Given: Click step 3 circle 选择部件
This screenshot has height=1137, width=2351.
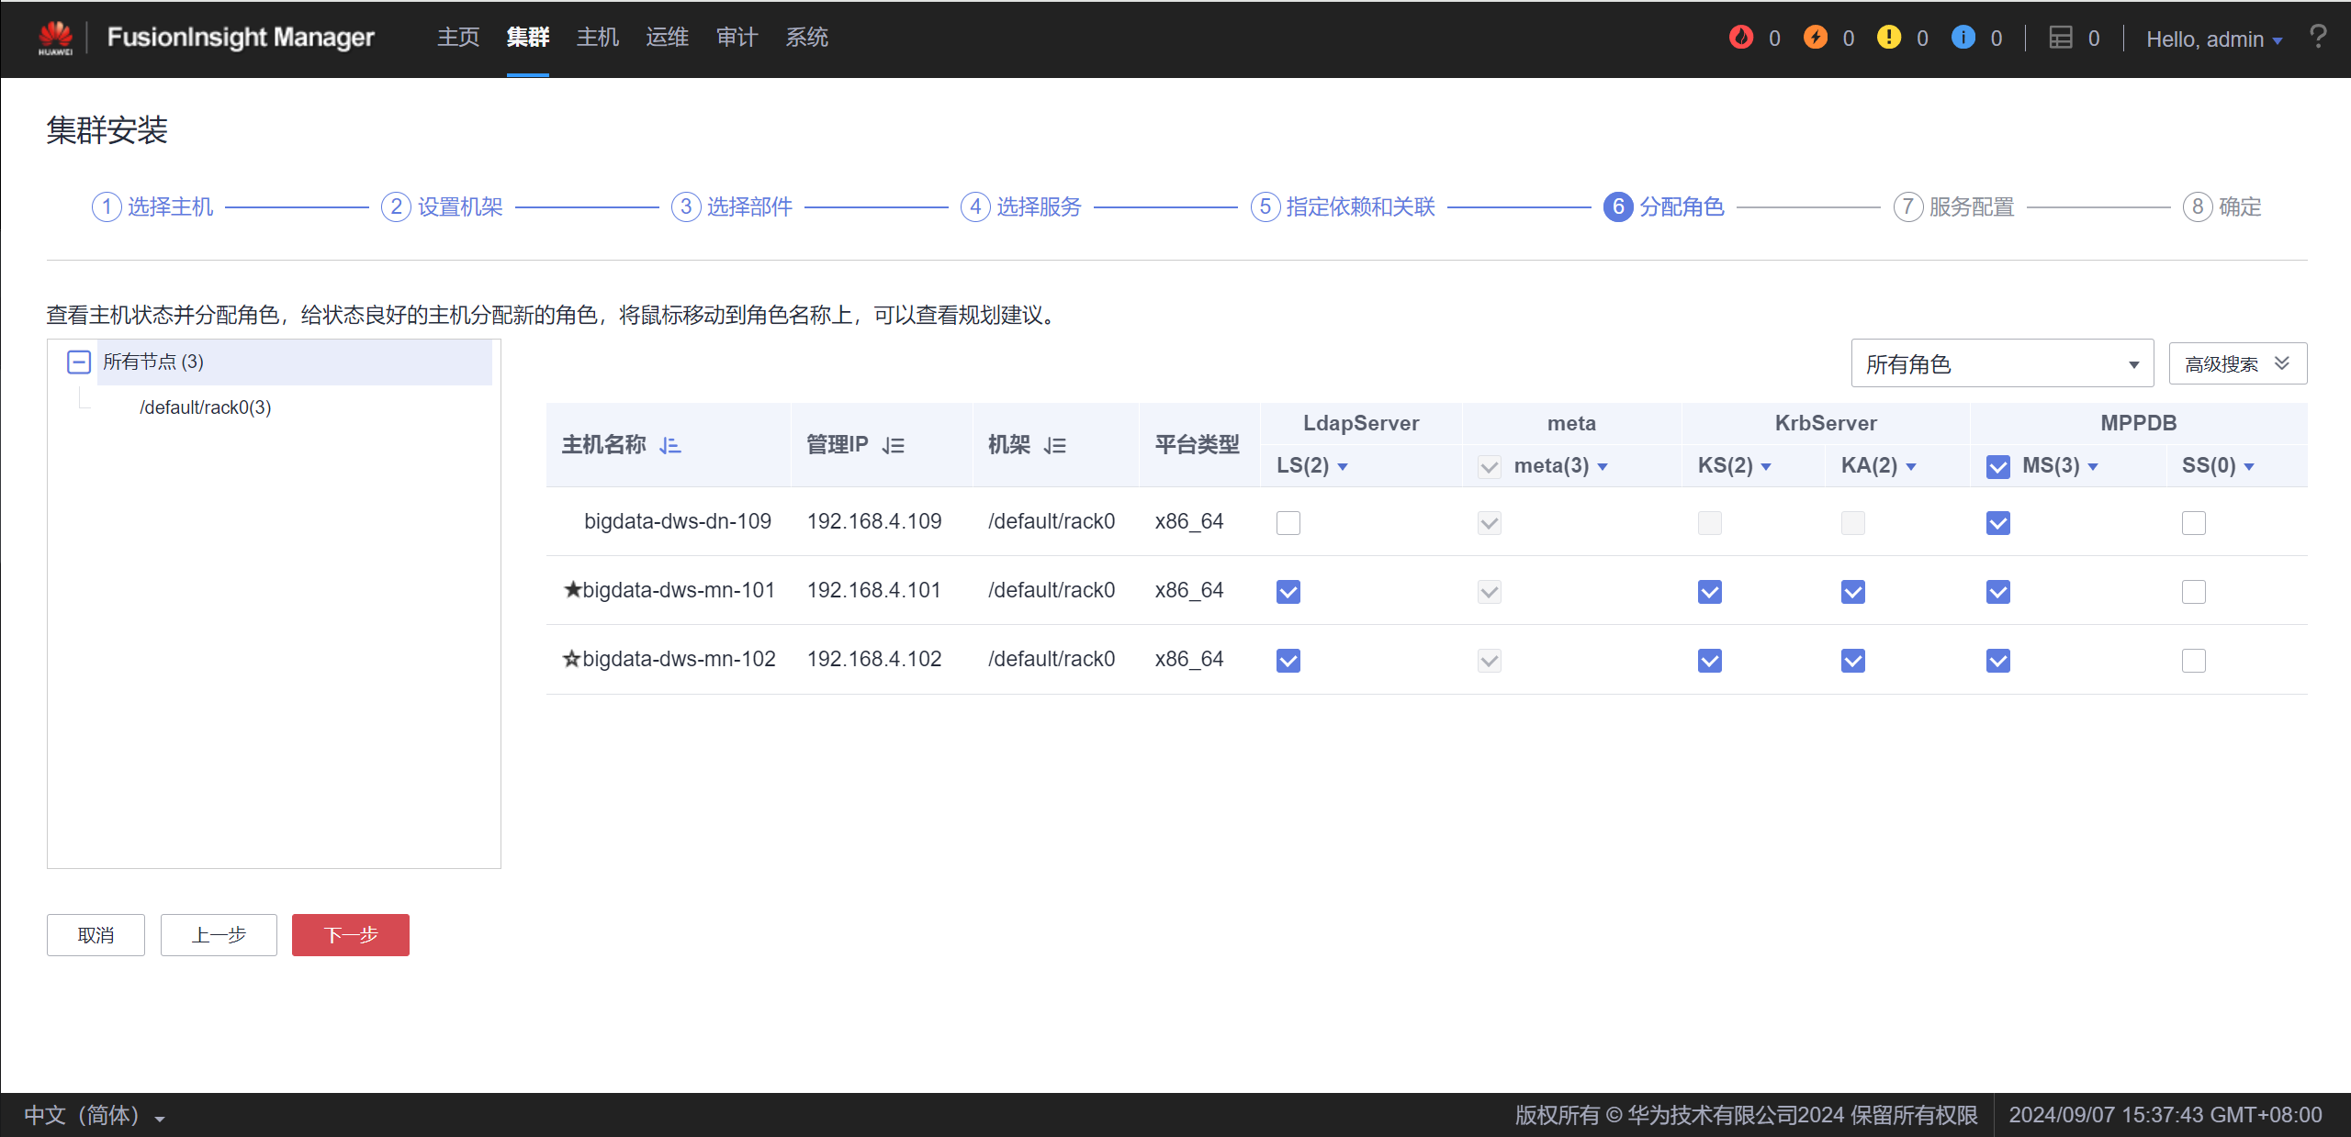Looking at the screenshot, I should (686, 206).
